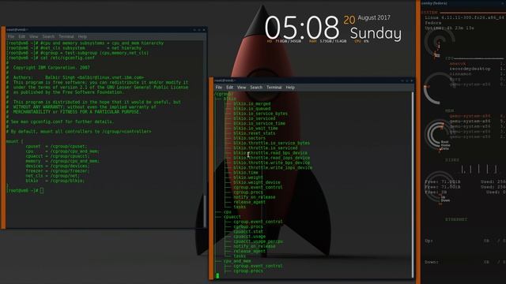Click the blkio.throttle.read_bps_device line
Screen dimensions: 506x284
point(270,153)
